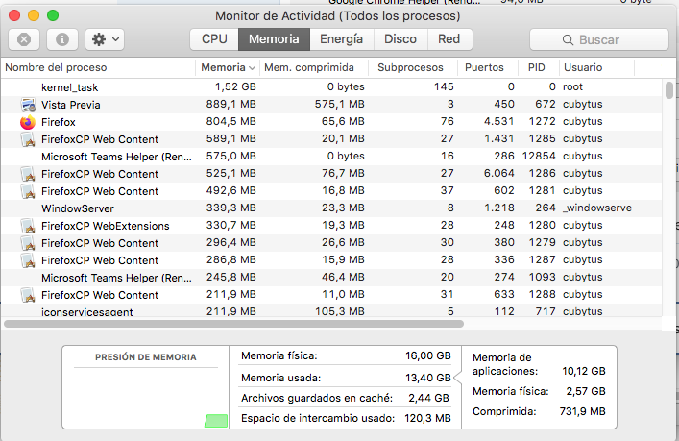Click the vertical scrollbar of process list
The width and height of the screenshot is (679, 441).
click(668, 91)
